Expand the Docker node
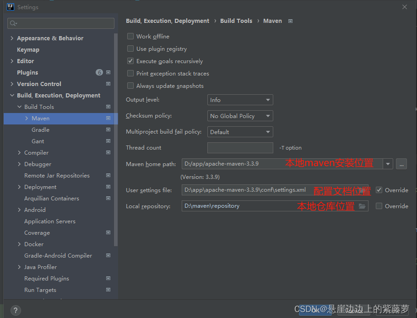The image size is (417, 318). coord(19,244)
